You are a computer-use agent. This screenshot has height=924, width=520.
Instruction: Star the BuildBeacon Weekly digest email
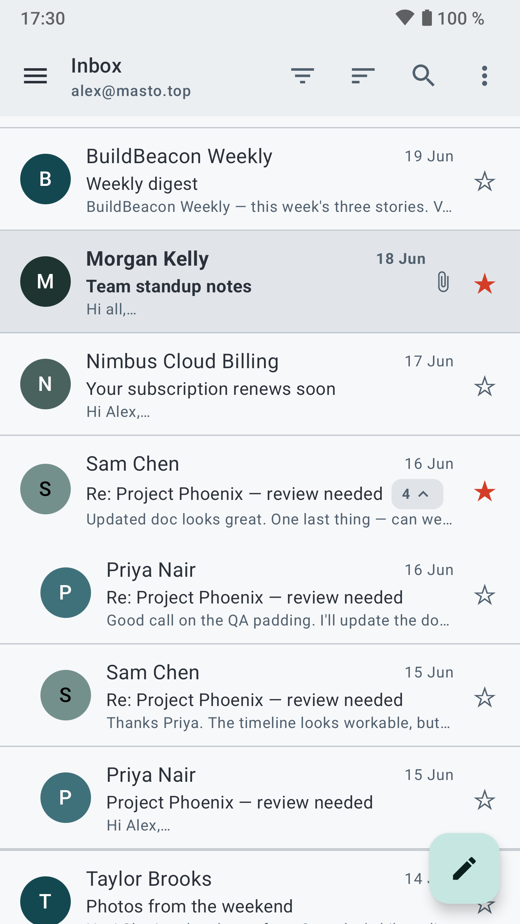[484, 181]
